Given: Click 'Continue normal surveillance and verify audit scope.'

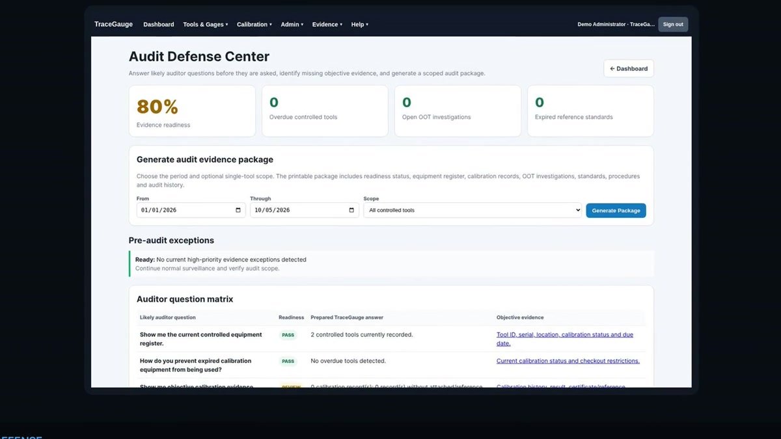Looking at the screenshot, I should click(208, 268).
